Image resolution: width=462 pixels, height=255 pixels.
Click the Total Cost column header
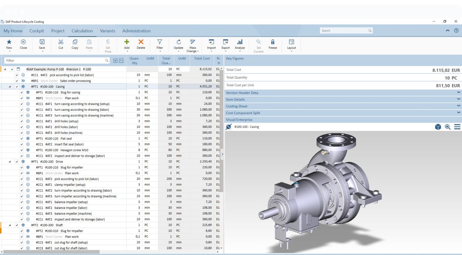pos(202,58)
